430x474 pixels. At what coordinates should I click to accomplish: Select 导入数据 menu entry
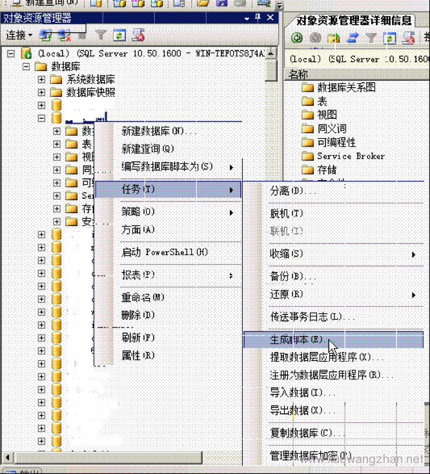pos(295,392)
